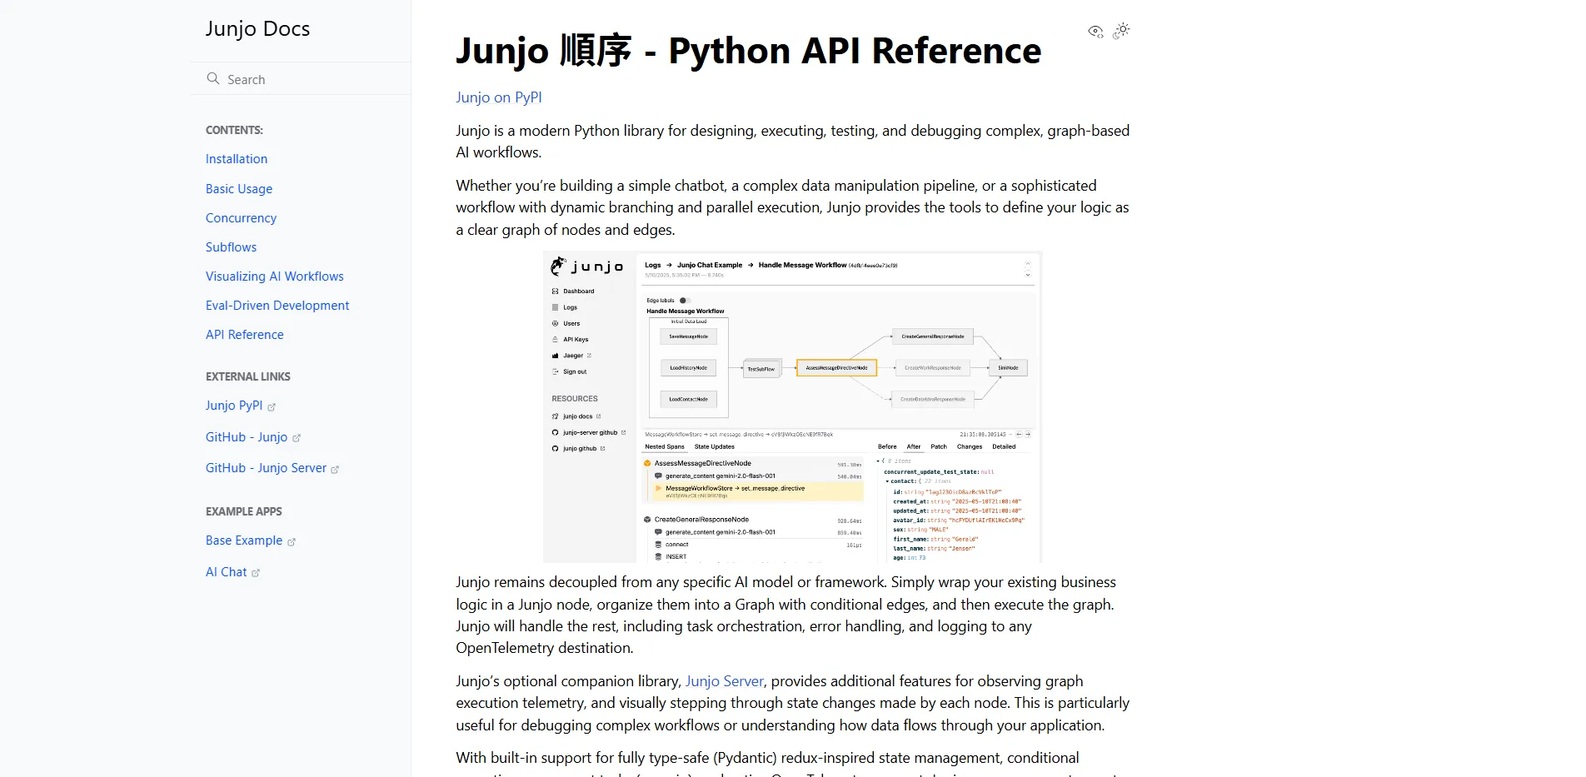Go to Basic Usage in the sidebar
Screen dimensions: 1586x777
[239, 189]
